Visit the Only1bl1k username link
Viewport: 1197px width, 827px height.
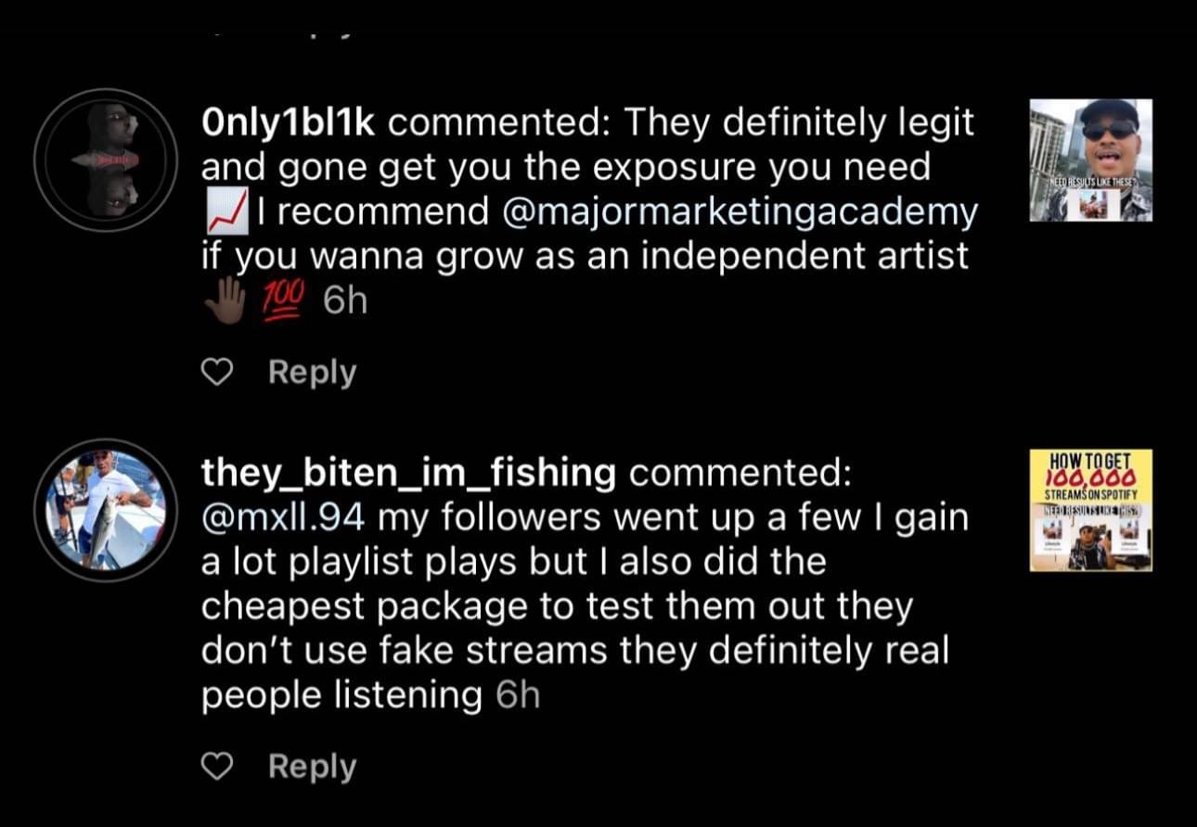[x=288, y=123]
